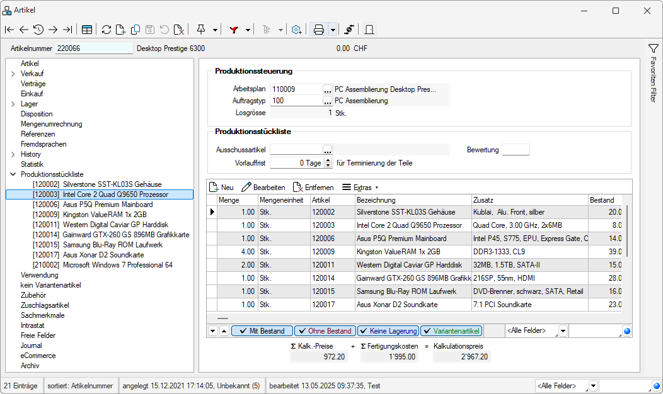Image resolution: width=663 pixels, height=394 pixels.
Task: Select Disposition in the navigation tree
Action: [x=37, y=114]
